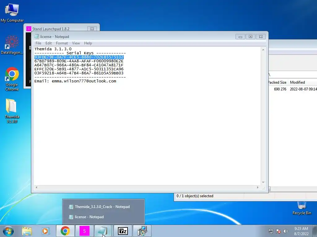Minimize the license Notepad window

point(240,37)
